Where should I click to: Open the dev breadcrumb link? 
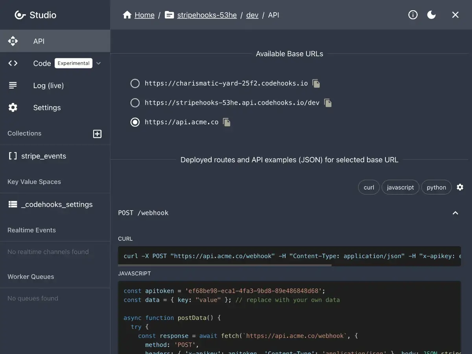pos(252,15)
